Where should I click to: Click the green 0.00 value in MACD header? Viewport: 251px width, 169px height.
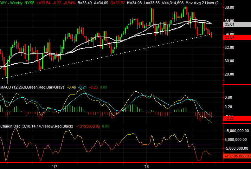pyautogui.click(x=103, y=87)
